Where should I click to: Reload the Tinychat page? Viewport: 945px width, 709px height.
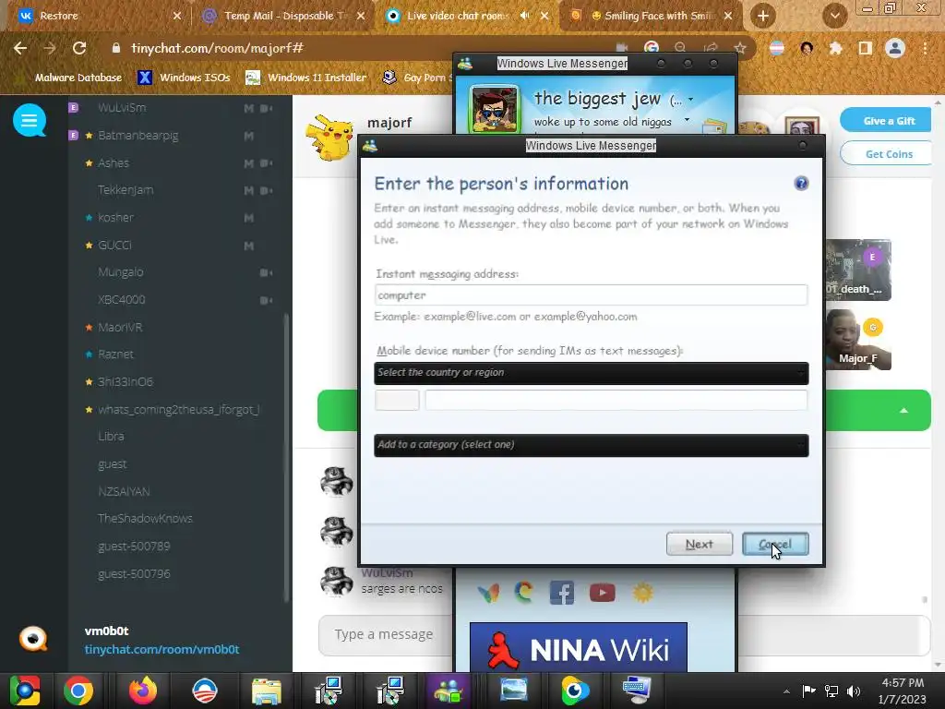coord(79,48)
